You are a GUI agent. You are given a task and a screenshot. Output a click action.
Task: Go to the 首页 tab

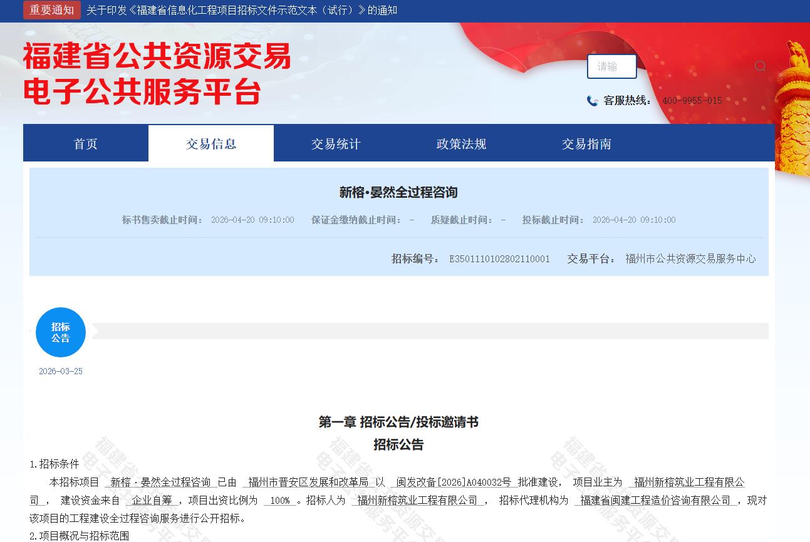86,144
